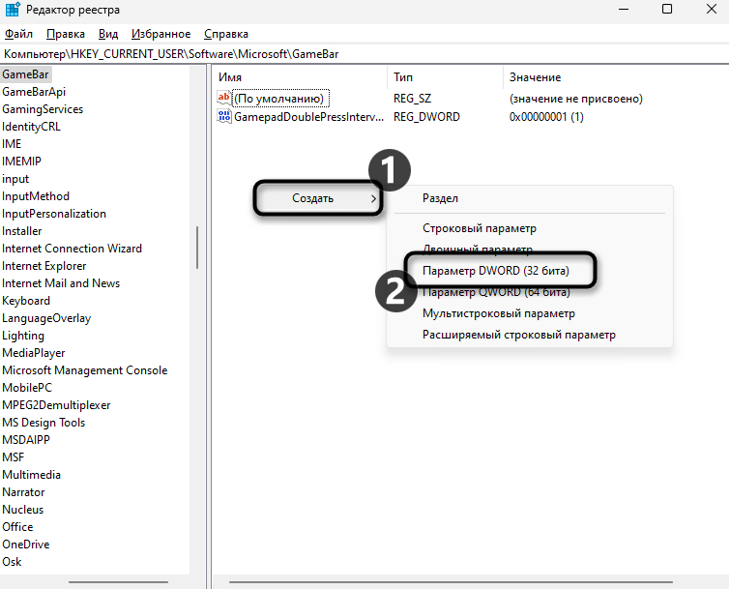Select the GamepadDoublePressInterv... value
This screenshot has height=589, width=729.
[x=308, y=117]
